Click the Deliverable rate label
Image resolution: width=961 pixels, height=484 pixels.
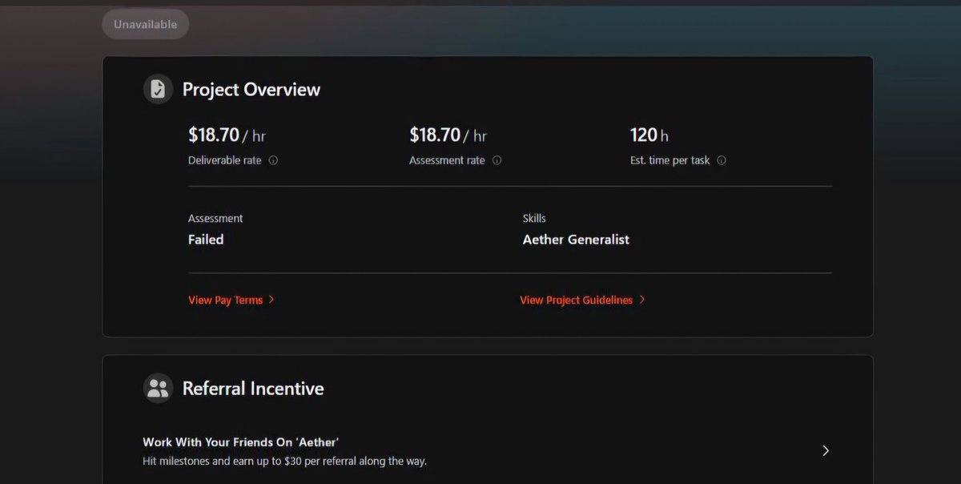[x=225, y=160]
